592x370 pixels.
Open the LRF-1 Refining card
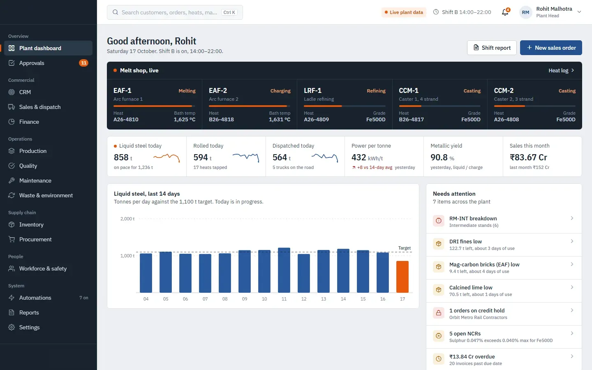pyautogui.click(x=345, y=104)
